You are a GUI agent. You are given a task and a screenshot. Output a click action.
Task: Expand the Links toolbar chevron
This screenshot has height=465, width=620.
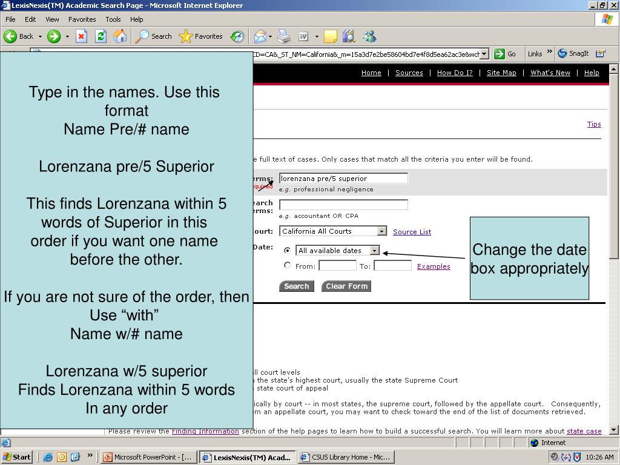pos(549,51)
